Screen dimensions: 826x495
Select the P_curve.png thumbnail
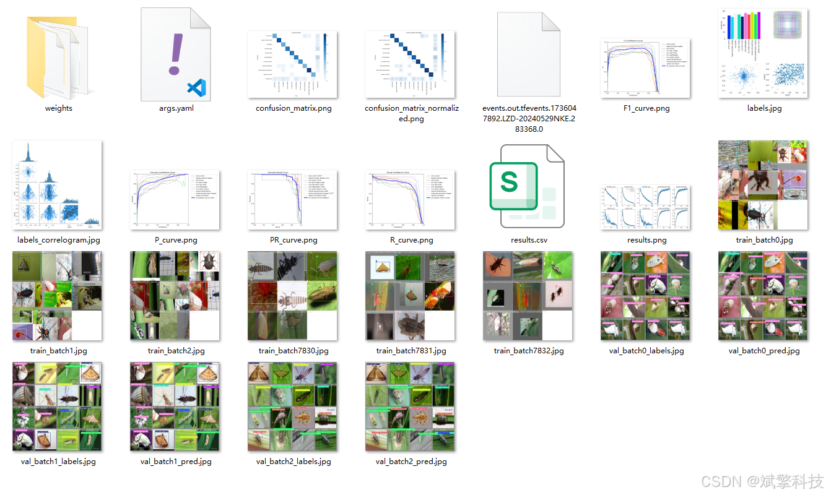176,200
